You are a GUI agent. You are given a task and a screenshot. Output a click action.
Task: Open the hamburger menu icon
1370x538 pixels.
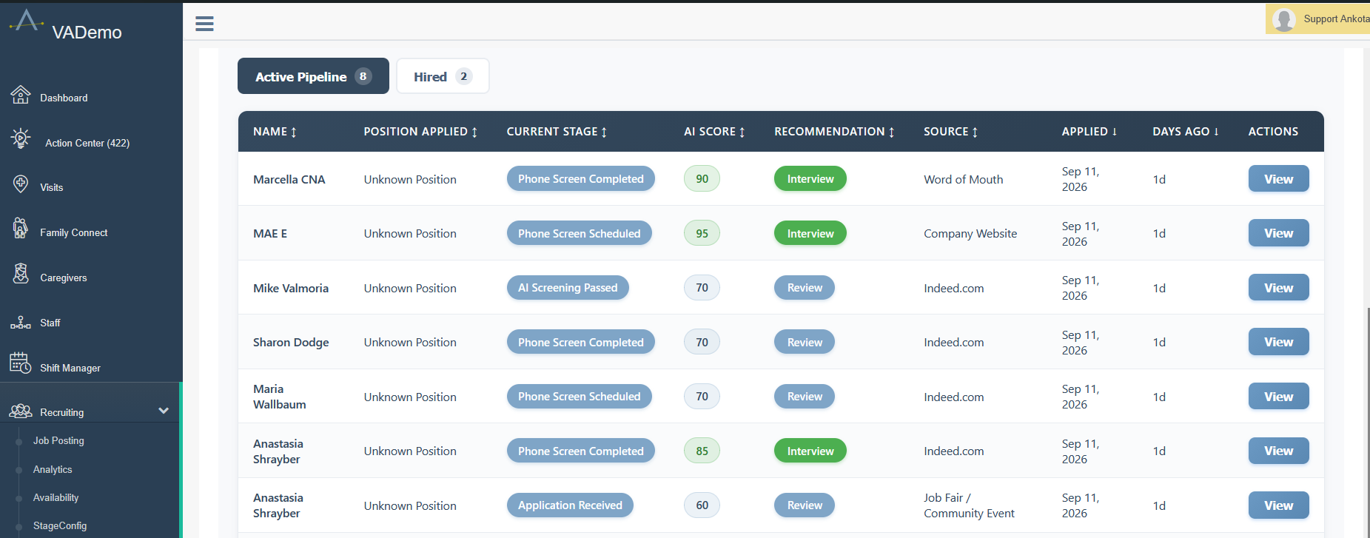click(x=204, y=24)
